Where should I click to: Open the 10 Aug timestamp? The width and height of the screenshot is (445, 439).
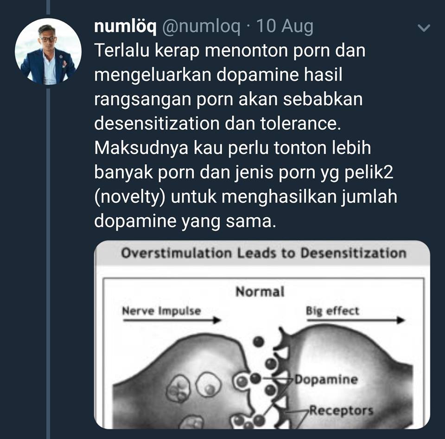coord(285,27)
